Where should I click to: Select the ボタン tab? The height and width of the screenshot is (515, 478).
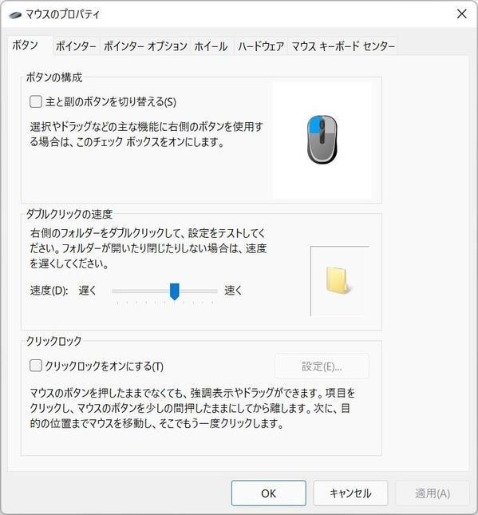click(26, 45)
